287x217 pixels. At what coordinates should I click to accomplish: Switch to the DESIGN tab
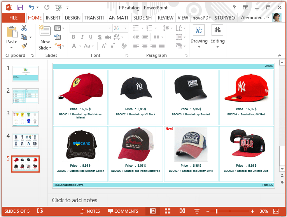pos(73,18)
